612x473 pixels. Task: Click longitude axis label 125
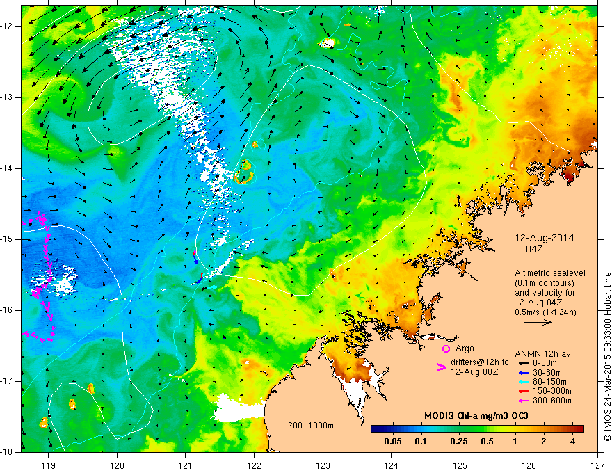point(460,465)
